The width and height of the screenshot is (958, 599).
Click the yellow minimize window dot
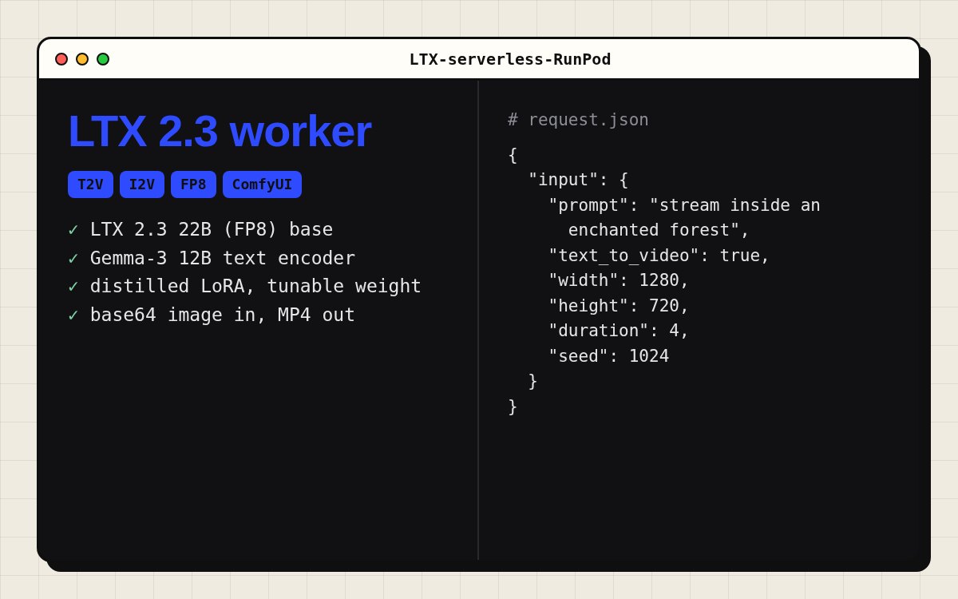point(82,59)
